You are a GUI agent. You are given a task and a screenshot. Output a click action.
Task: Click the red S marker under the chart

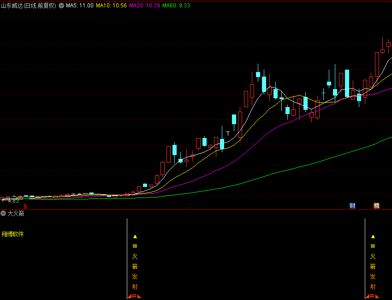pyautogui.click(x=25, y=206)
